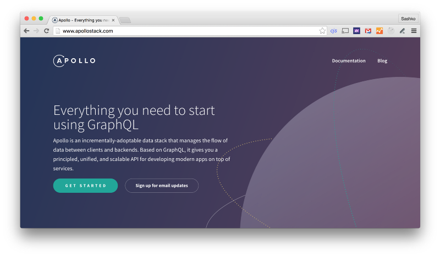The height and width of the screenshot is (256, 440).
Task: Click the Get Started button
Action: [85, 186]
